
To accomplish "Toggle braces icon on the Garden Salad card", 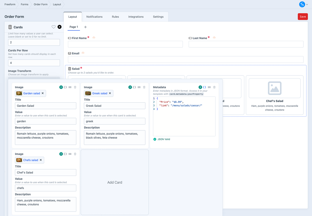I will point(65,87).
